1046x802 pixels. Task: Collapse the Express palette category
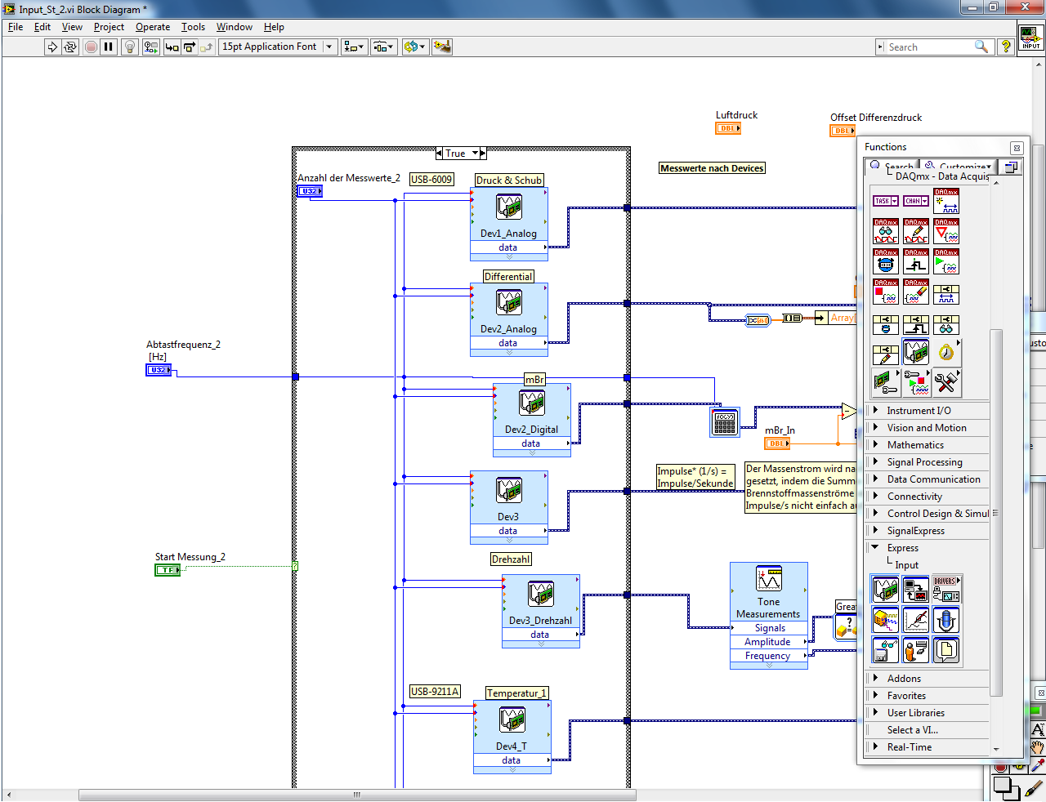pos(876,548)
